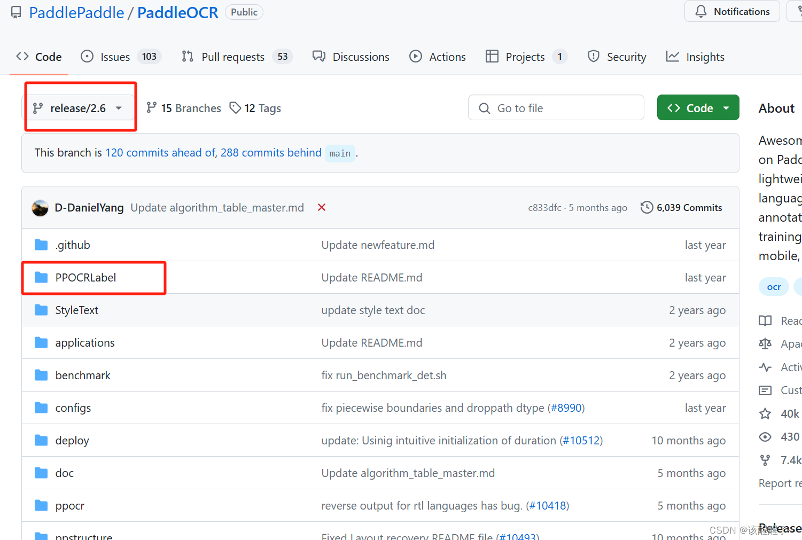Image resolution: width=802 pixels, height=540 pixels.
Task: Open the .github folder
Action: [x=73, y=245]
